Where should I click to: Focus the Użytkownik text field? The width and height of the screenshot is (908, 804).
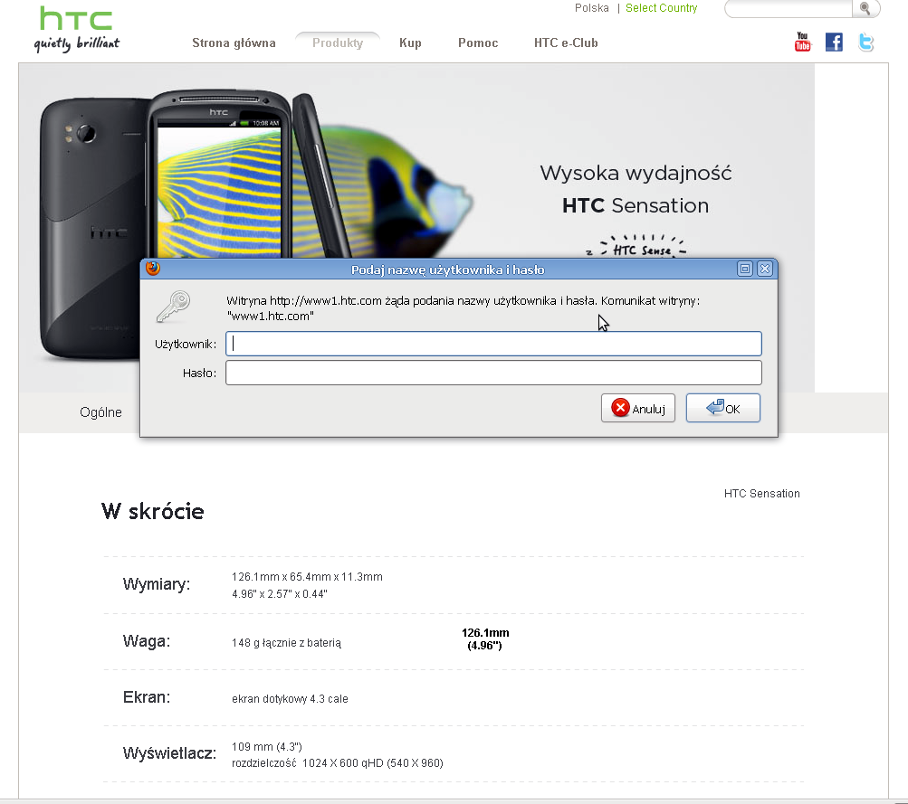point(493,344)
